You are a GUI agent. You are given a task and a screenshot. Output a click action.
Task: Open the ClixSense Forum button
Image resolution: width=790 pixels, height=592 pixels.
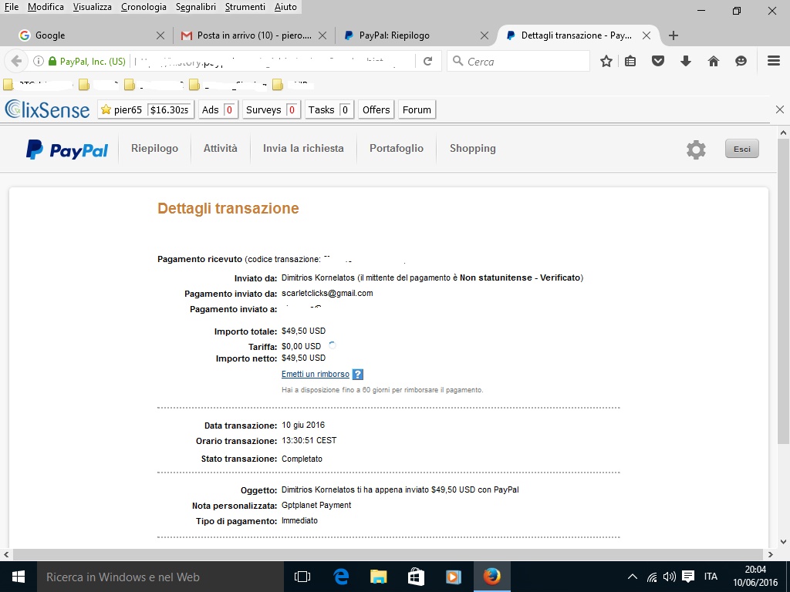pos(417,109)
